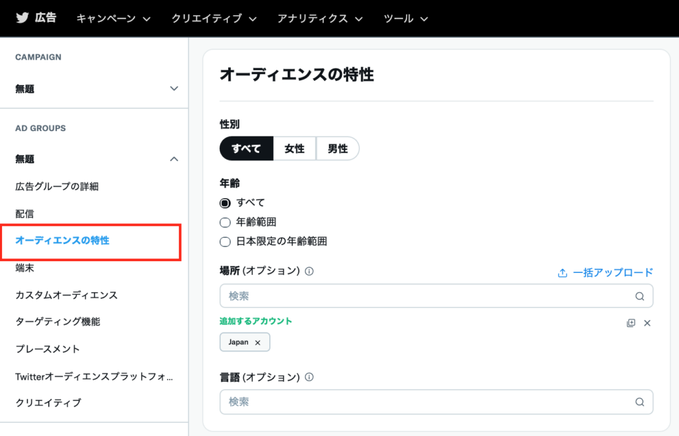Select the すべて age radio button
Image resolution: width=679 pixels, height=436 pixels.
[x=225, y=203]
